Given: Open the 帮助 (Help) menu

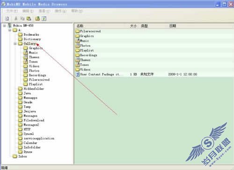Looking at the screenshot, I should tap(77, 11).
